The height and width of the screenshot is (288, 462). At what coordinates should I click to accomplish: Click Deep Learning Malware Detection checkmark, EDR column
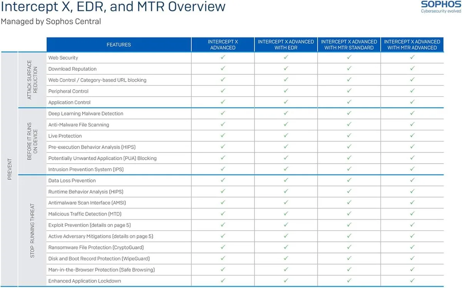point(286,113)
